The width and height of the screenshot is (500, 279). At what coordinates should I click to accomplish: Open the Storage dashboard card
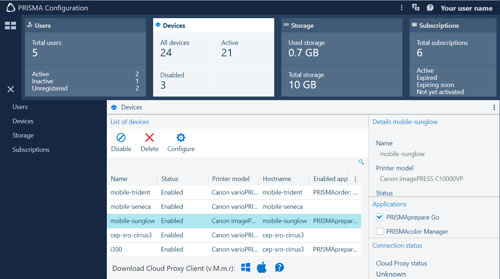[x=342, y=57]
